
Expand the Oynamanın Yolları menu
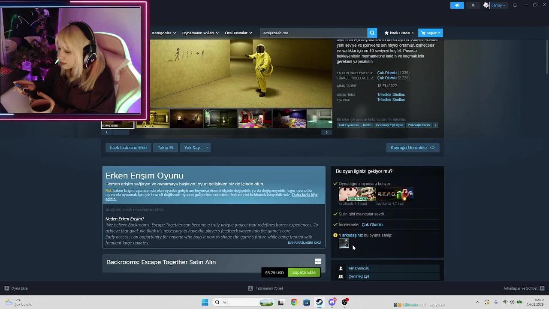coord(200,33)
